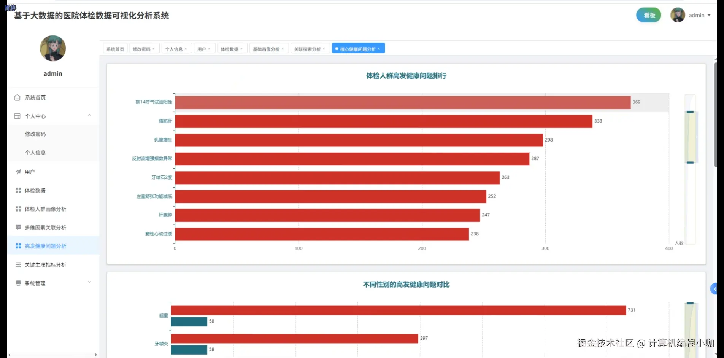
Task: Click the page vertical scrollbar thumb
Action: click(715, 114)
